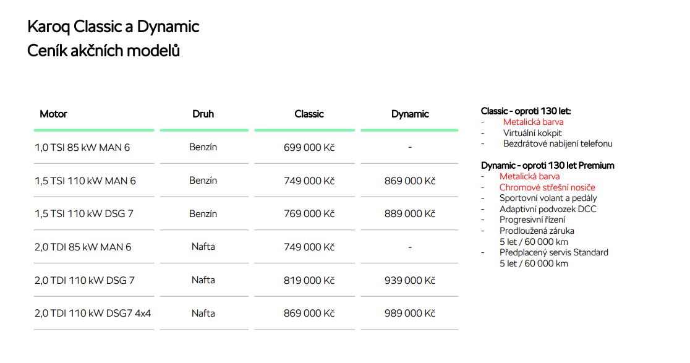Click the 889 000 Kč Dynamic price
The width and height of the screenshot is (690, 363).
[x=410, y=214]
